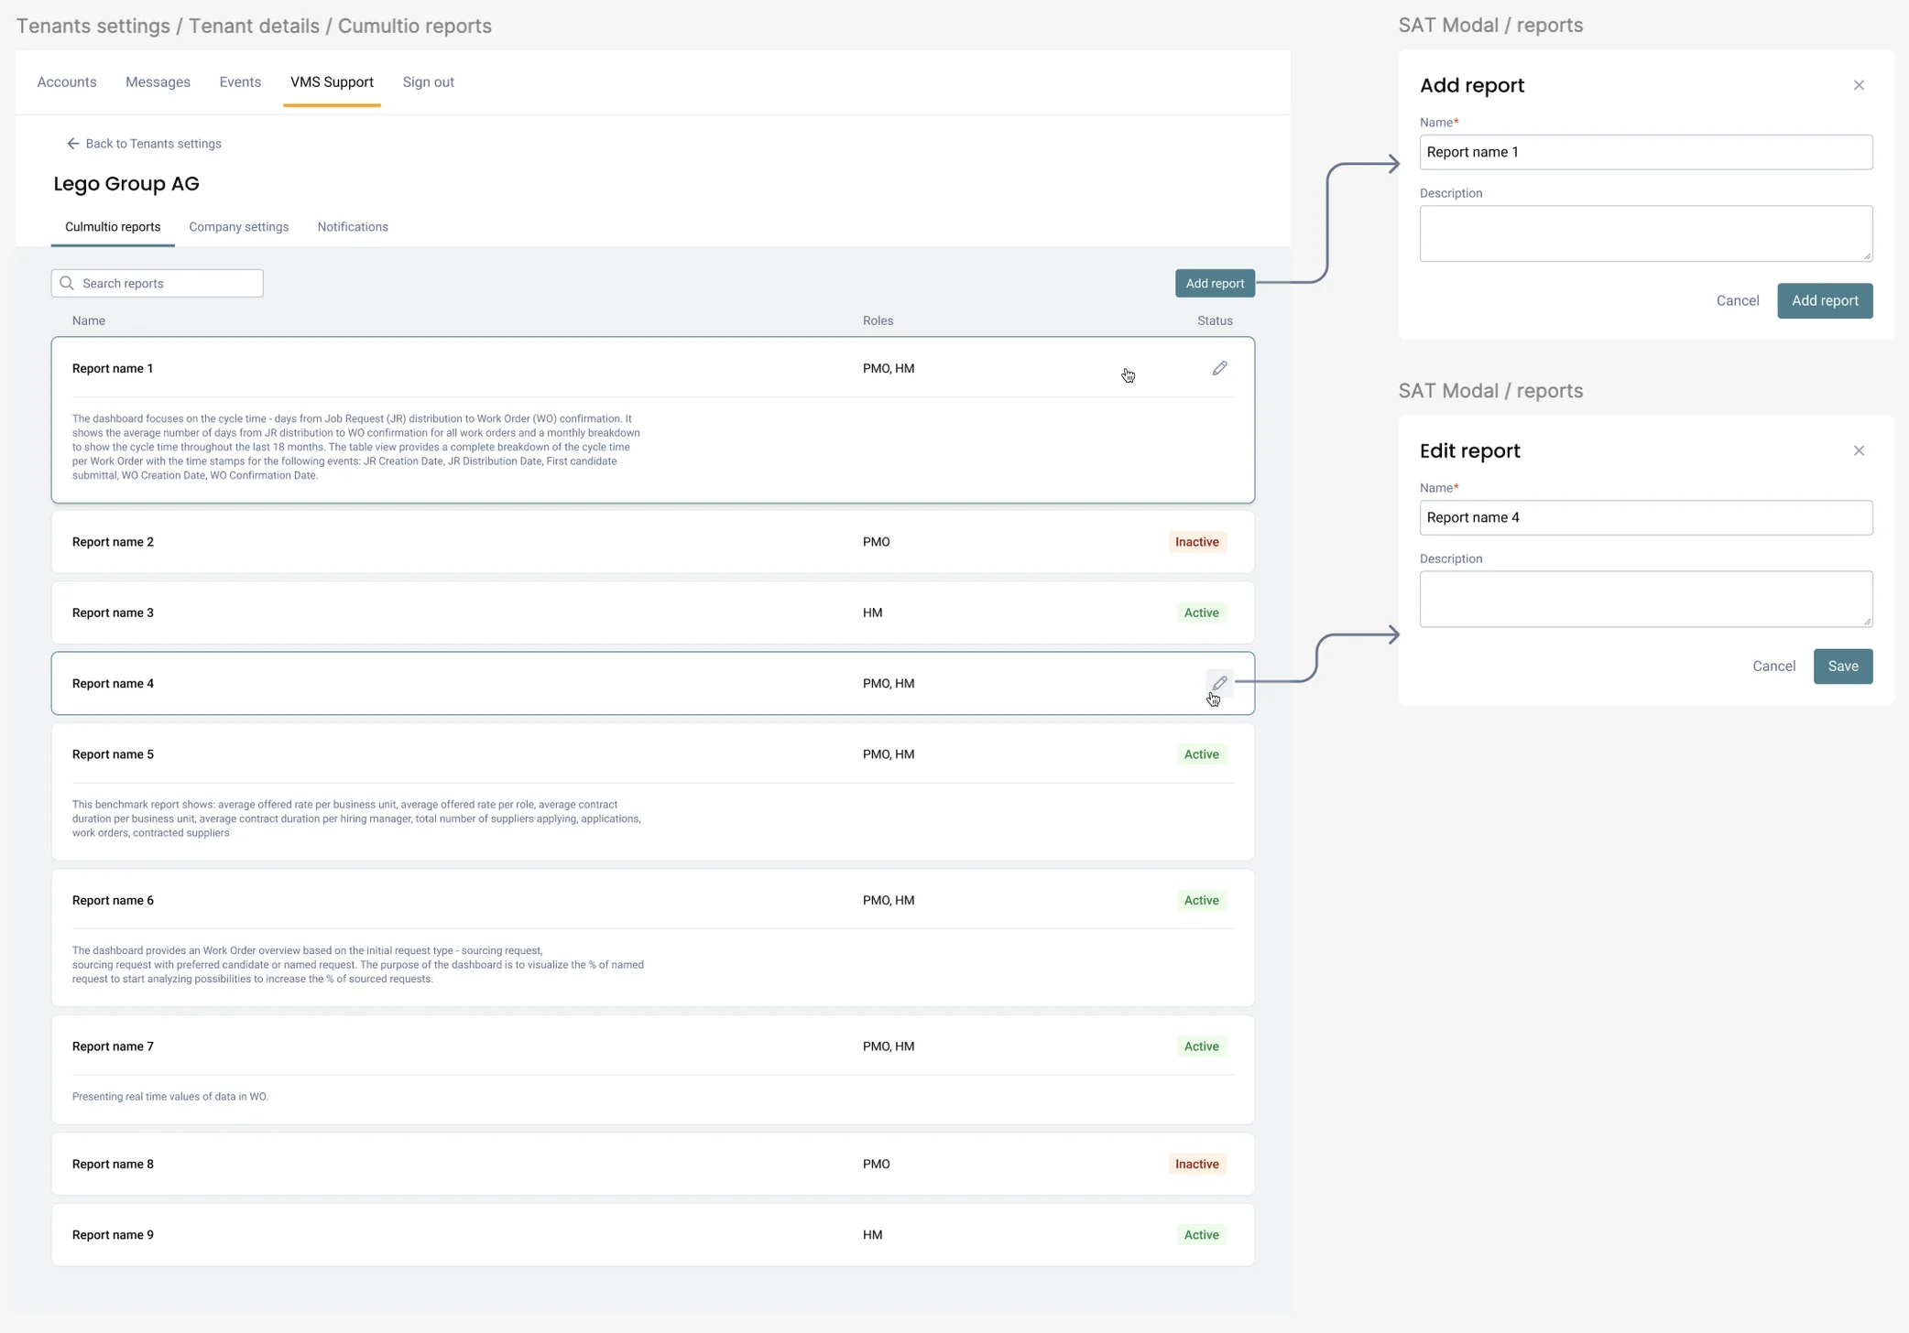Toggle the Active status of Report name 3

coord(1201,612)
